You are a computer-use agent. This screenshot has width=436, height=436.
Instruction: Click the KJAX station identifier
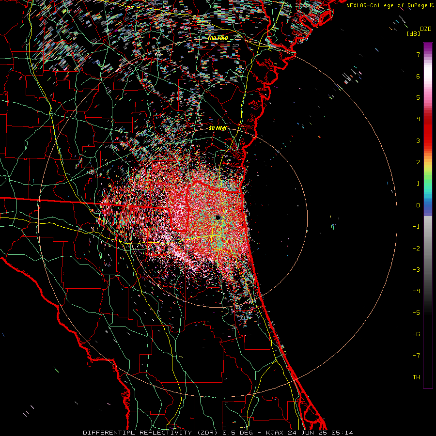point(274,433)
